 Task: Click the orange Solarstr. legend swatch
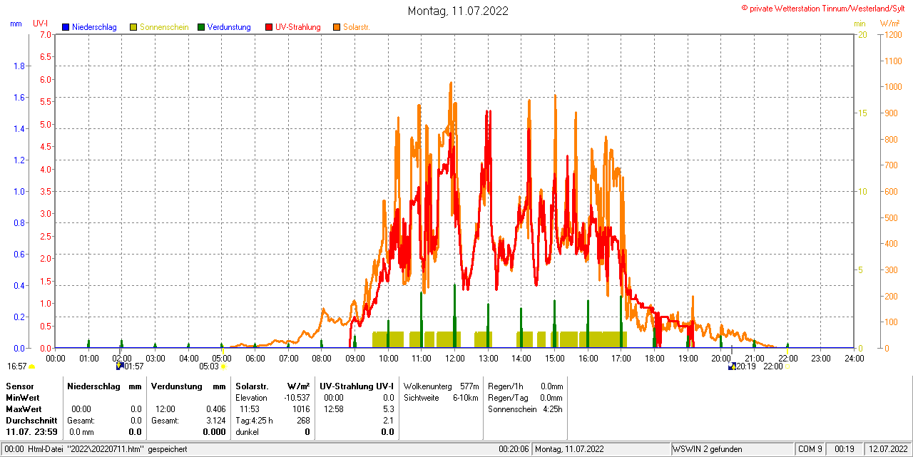point(337,27)
